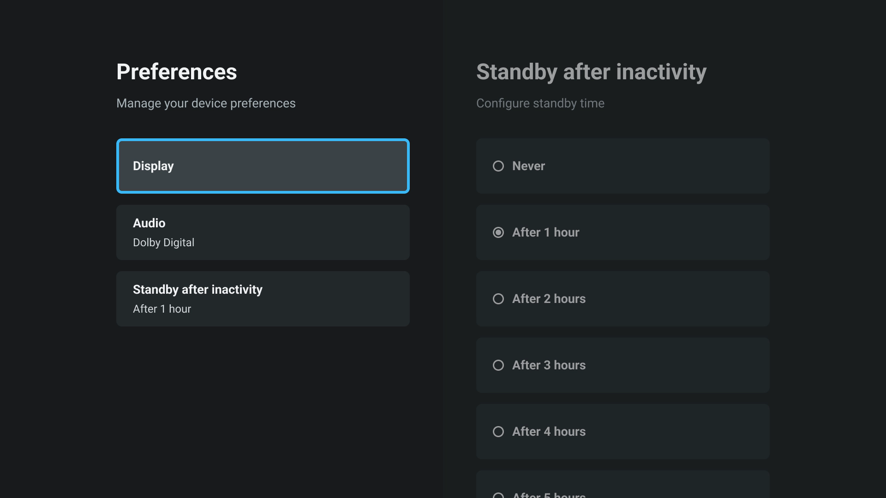Viewport: 886px width, 498px height.
Task: Select the Never radio button circle
Action: click(498, 166)
